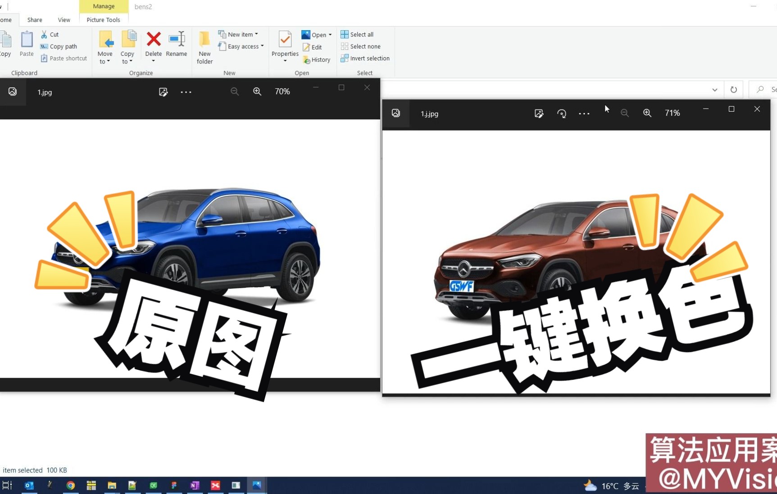Click History in the Open group

pos(317,59)
